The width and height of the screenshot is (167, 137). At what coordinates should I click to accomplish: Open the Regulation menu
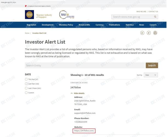coord(31,25)
